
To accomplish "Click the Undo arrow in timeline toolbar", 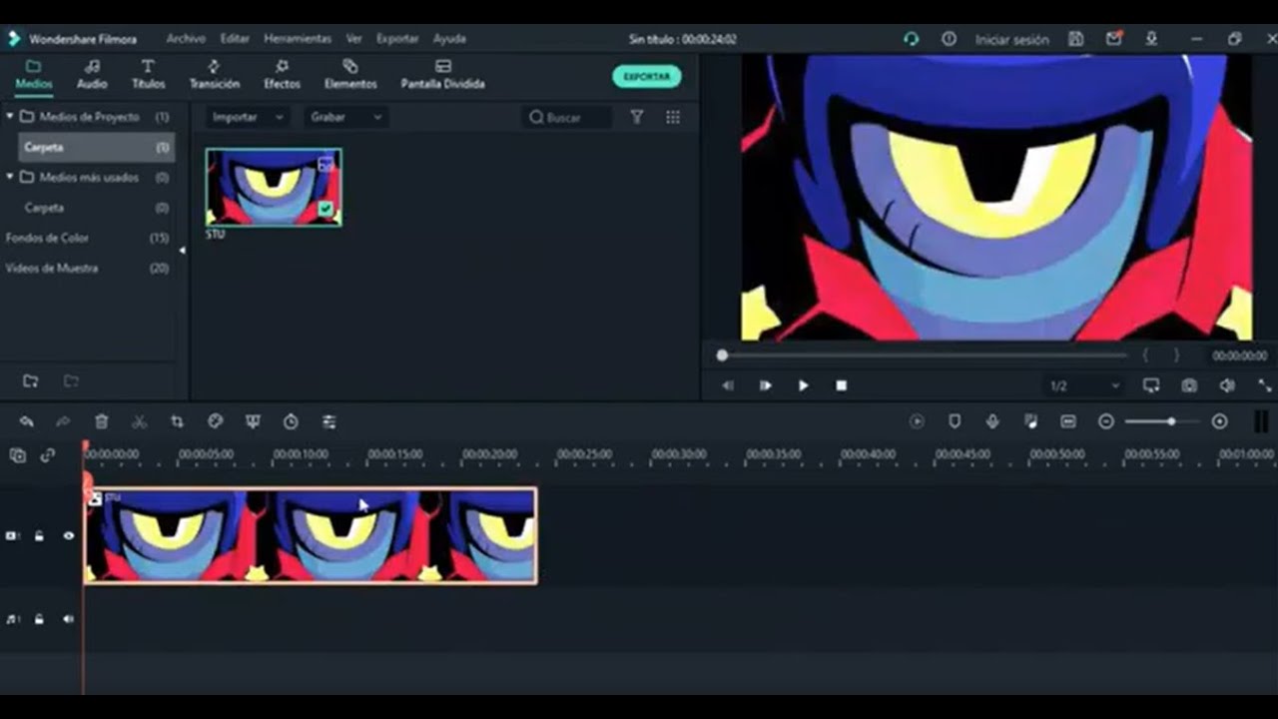I will [27, 422].
